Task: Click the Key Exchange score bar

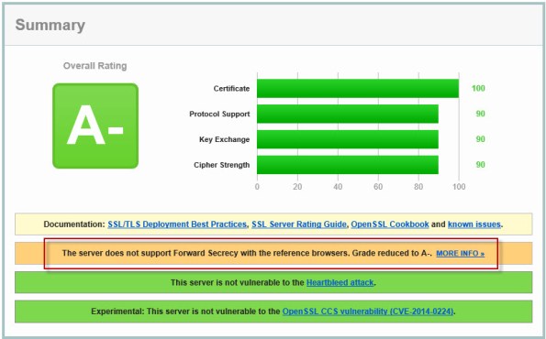Action: [348, 139]
